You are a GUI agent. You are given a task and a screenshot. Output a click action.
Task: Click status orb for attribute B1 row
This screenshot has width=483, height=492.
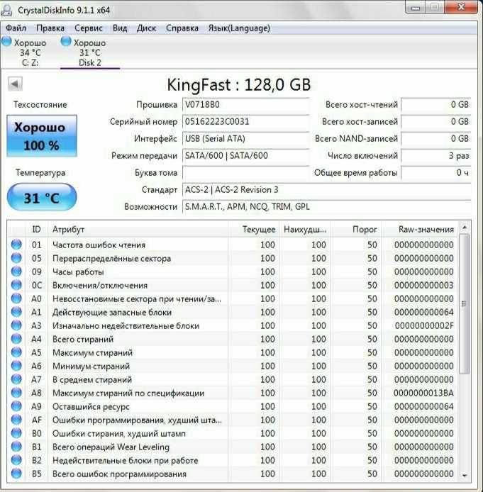click(x=16, y=447)
